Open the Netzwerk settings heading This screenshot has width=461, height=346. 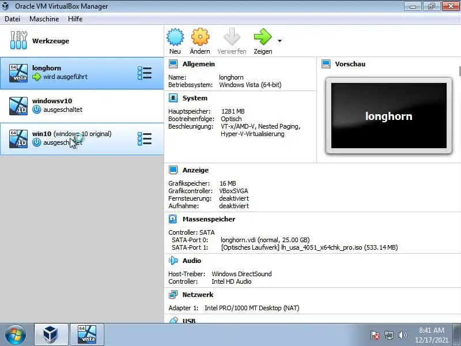198,295
